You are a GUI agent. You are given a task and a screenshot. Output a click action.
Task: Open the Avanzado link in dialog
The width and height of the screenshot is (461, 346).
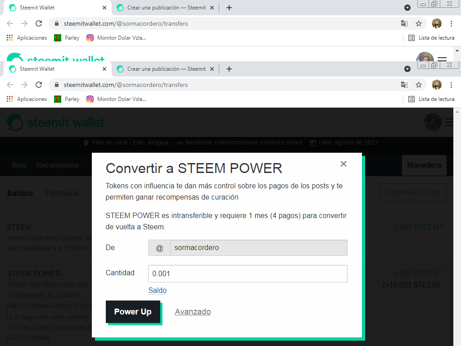[x=193, y=312]
